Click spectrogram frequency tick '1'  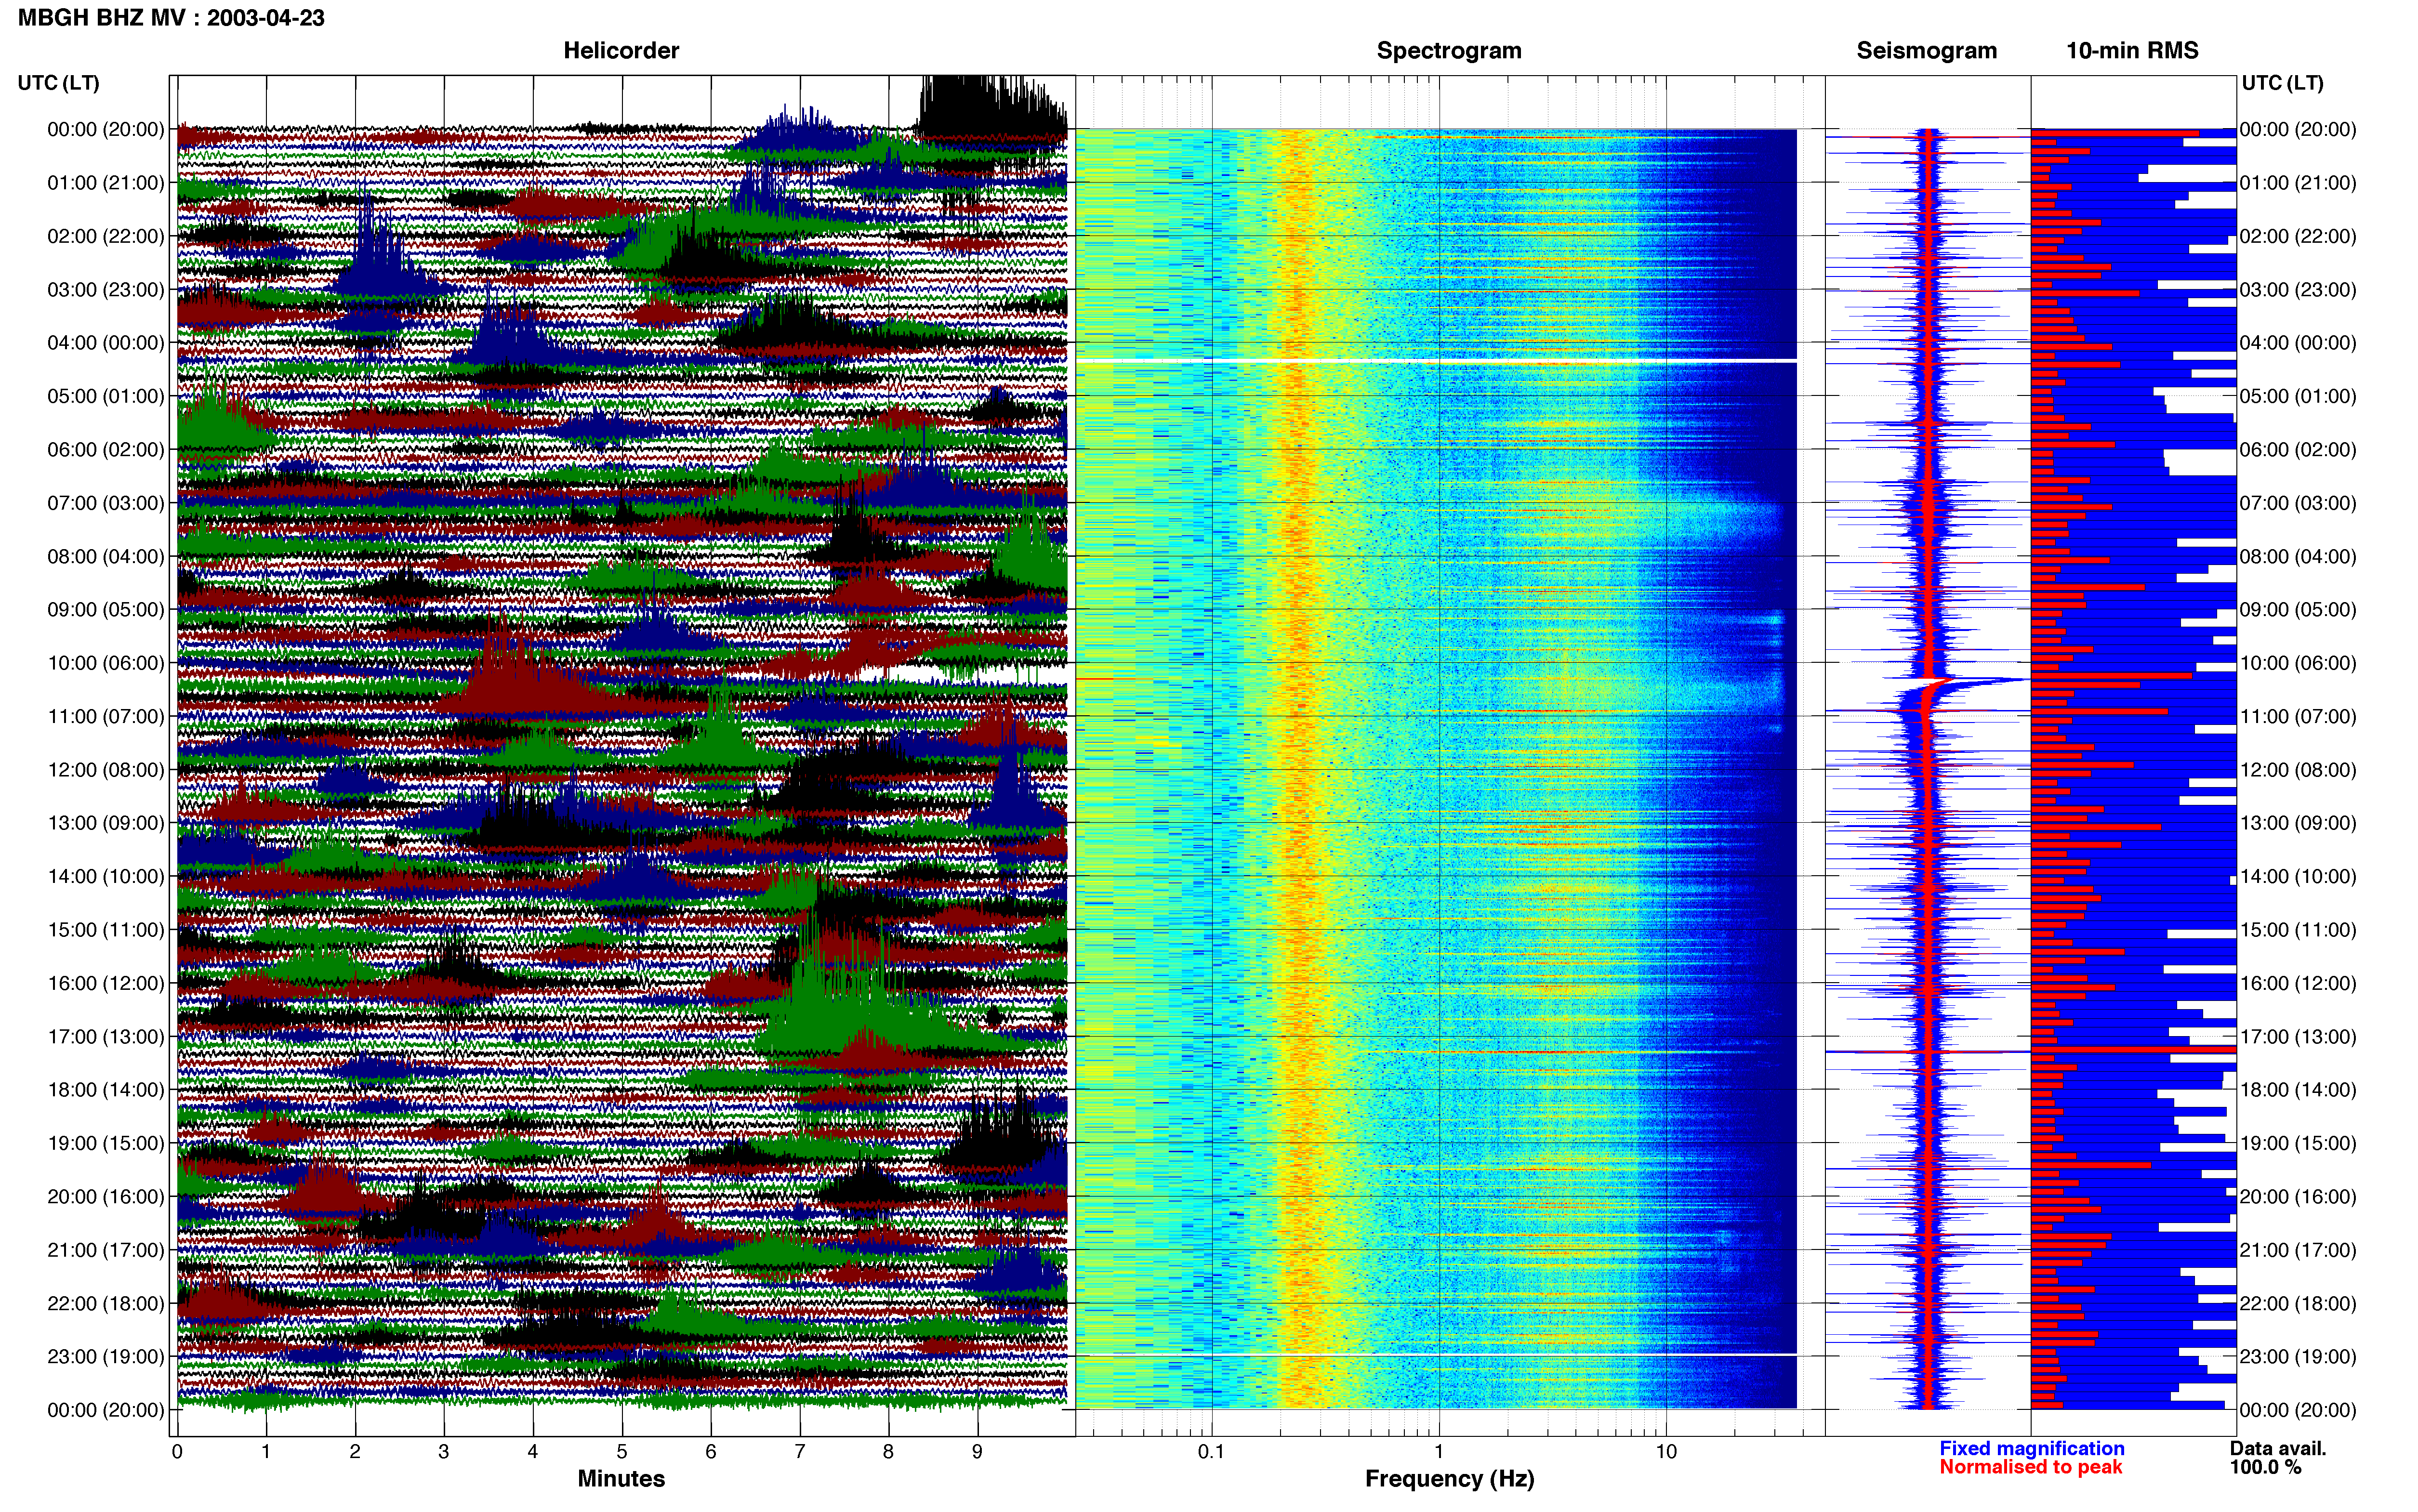[1439, 1452]
